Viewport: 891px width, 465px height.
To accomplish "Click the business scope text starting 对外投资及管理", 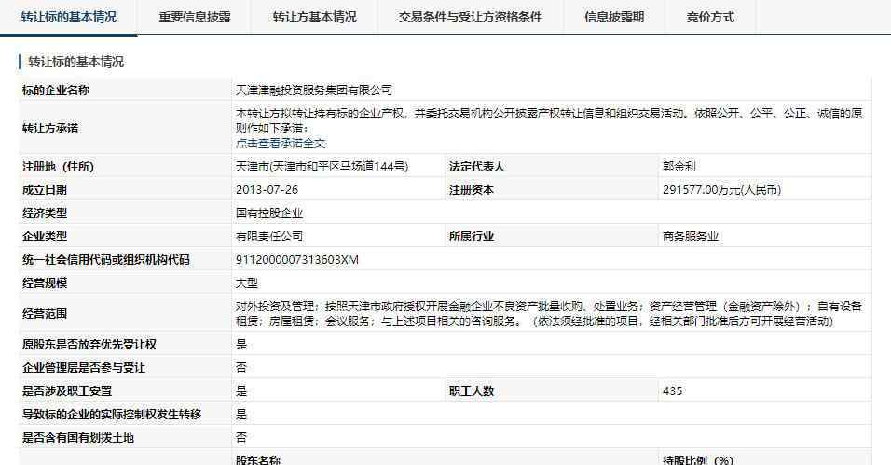I will pos(549,314).
